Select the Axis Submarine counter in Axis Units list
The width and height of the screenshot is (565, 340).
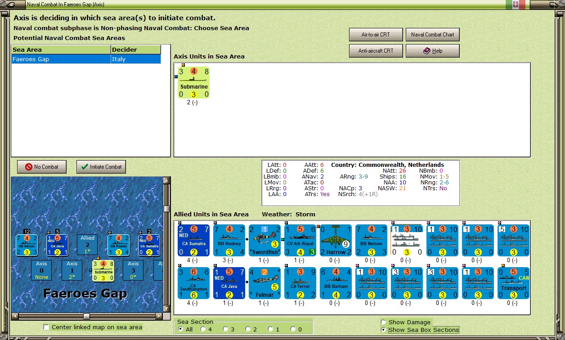(194, 83)
